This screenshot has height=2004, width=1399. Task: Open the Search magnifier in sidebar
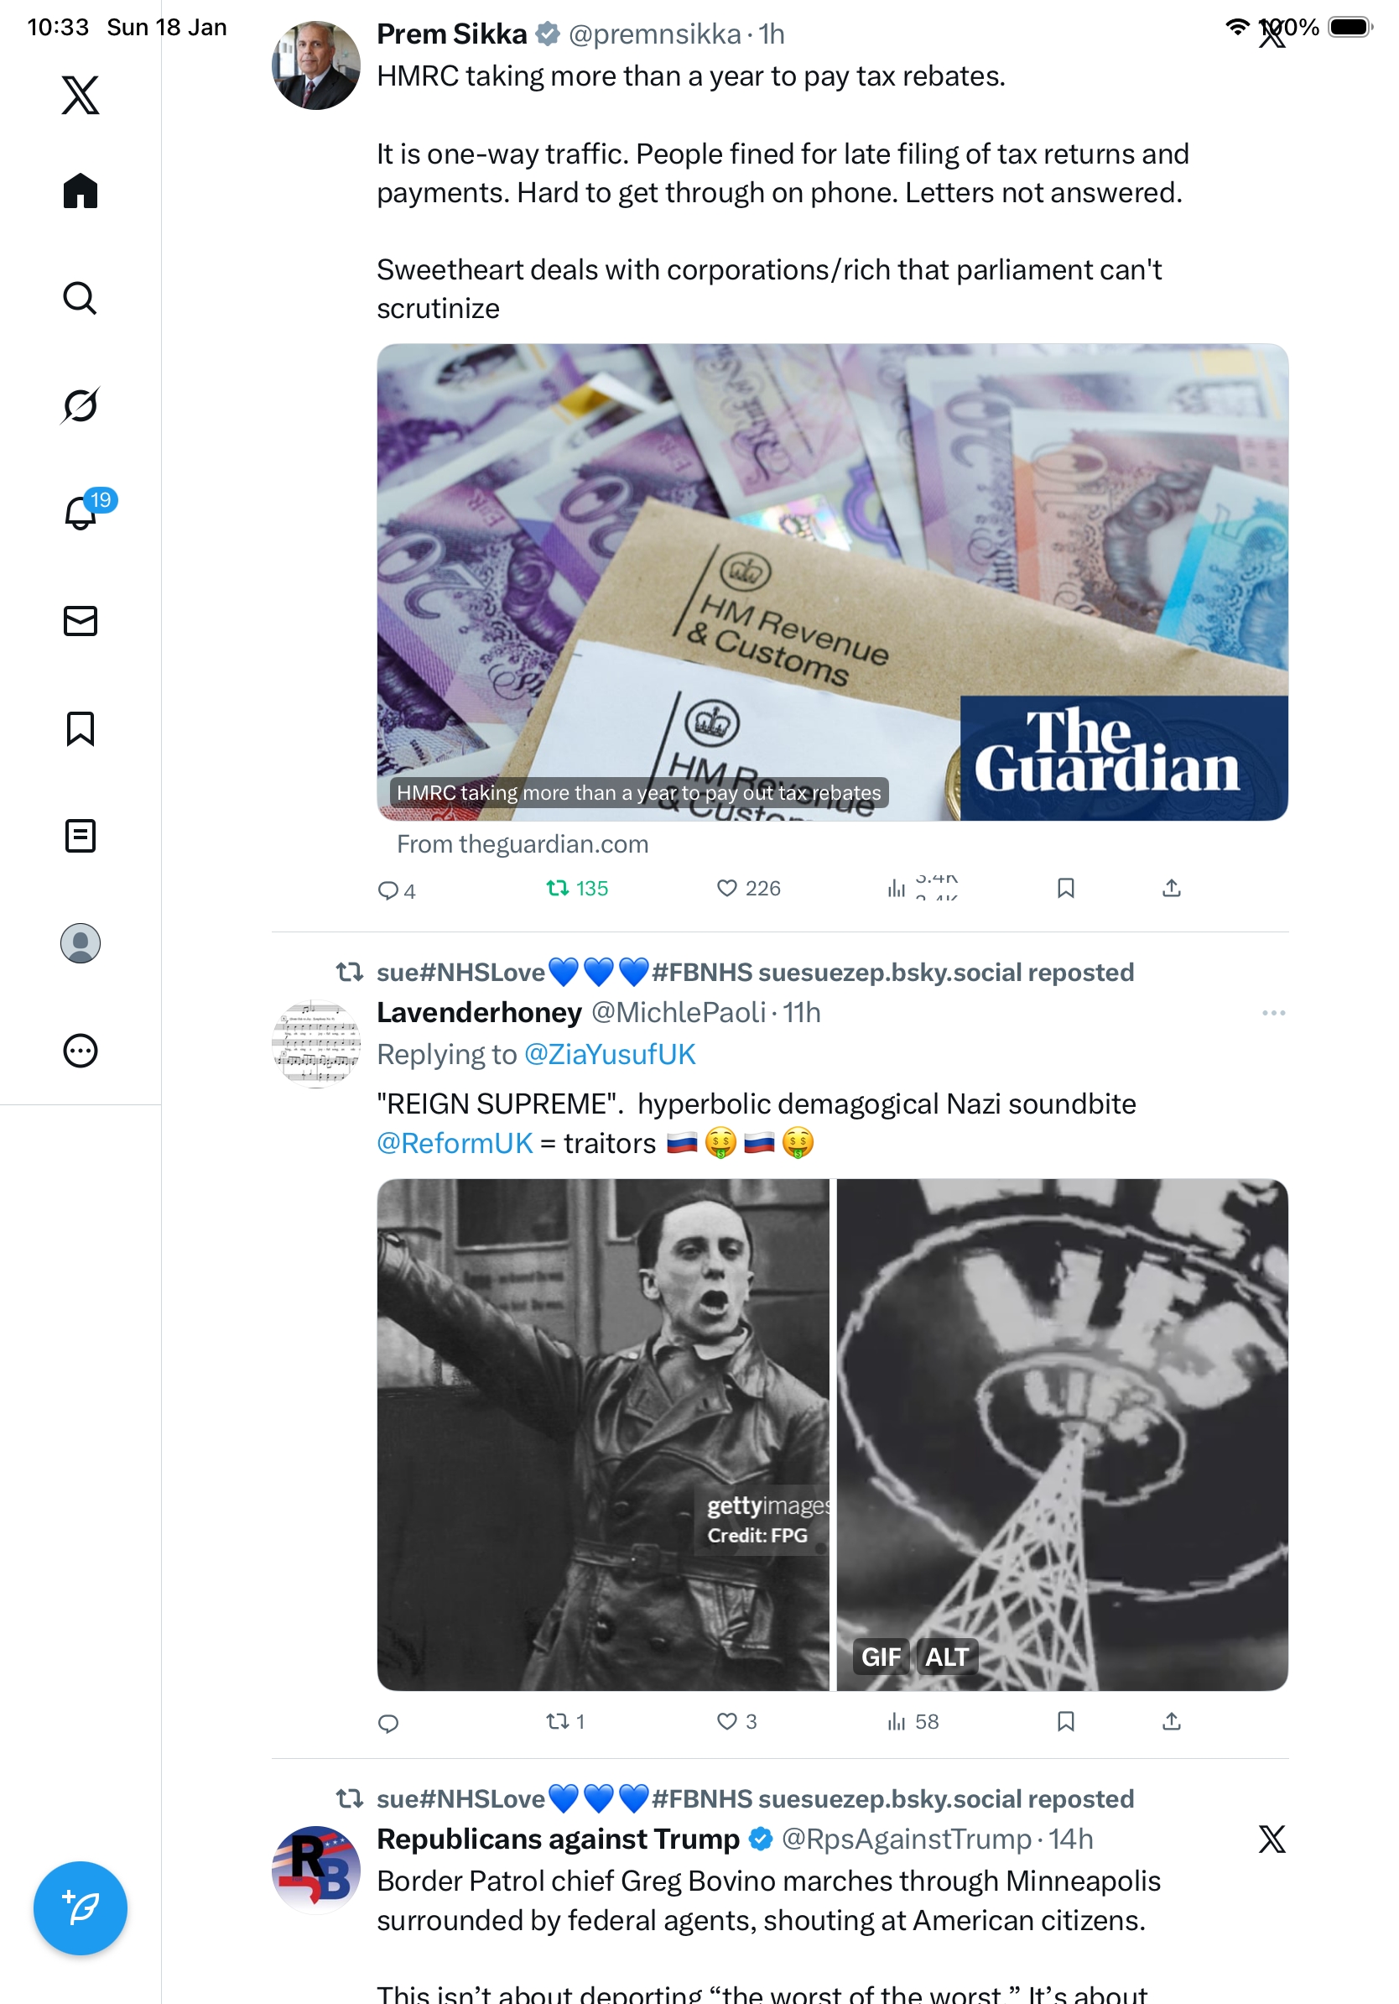point(81,298)
